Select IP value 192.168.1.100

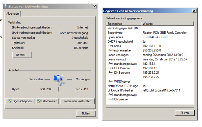click(x=152, y=46)
